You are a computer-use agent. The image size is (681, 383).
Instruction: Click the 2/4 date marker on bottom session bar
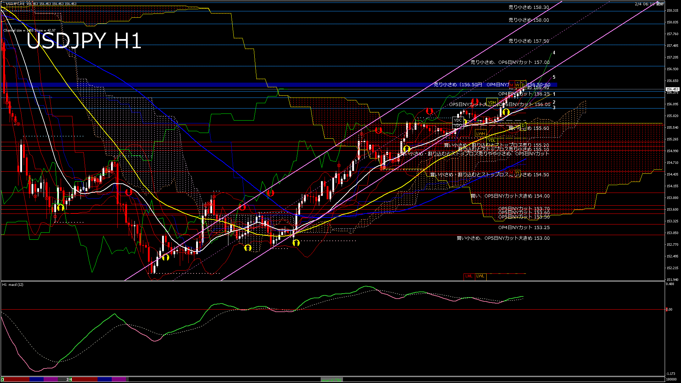pyautogui.click(x=69, y=379)
